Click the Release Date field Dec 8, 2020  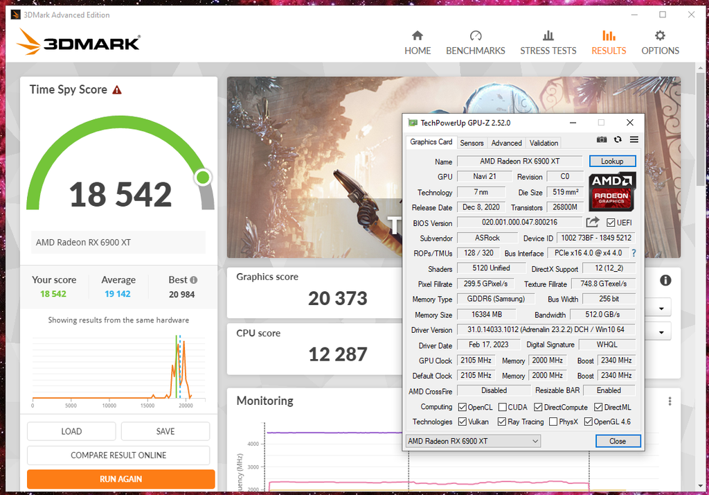[x=481, y=207]
